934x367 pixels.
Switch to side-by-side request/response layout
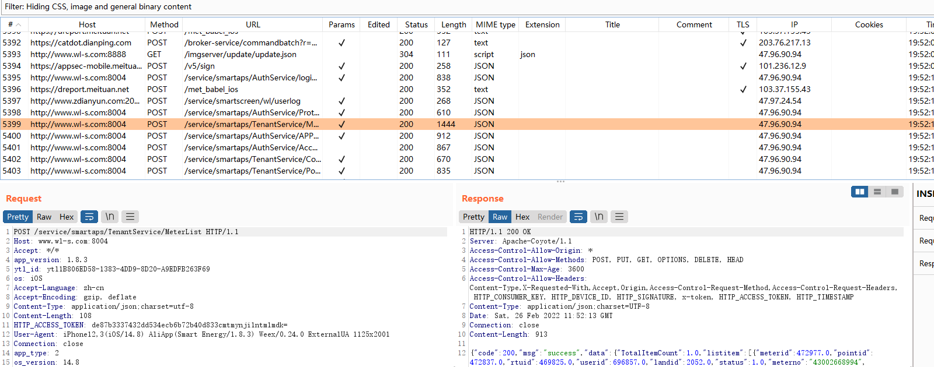(859, 192)
